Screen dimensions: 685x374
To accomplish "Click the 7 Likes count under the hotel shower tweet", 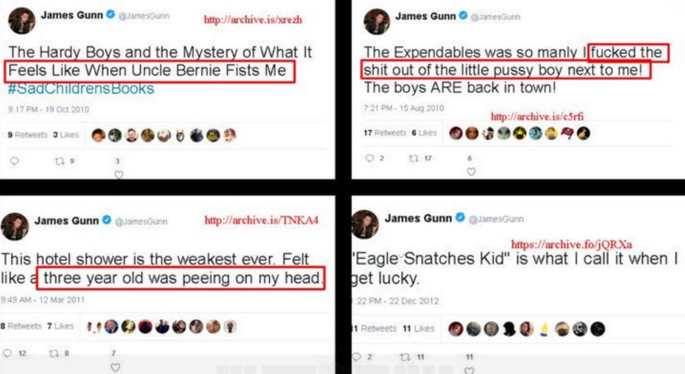I will (61, 326).
